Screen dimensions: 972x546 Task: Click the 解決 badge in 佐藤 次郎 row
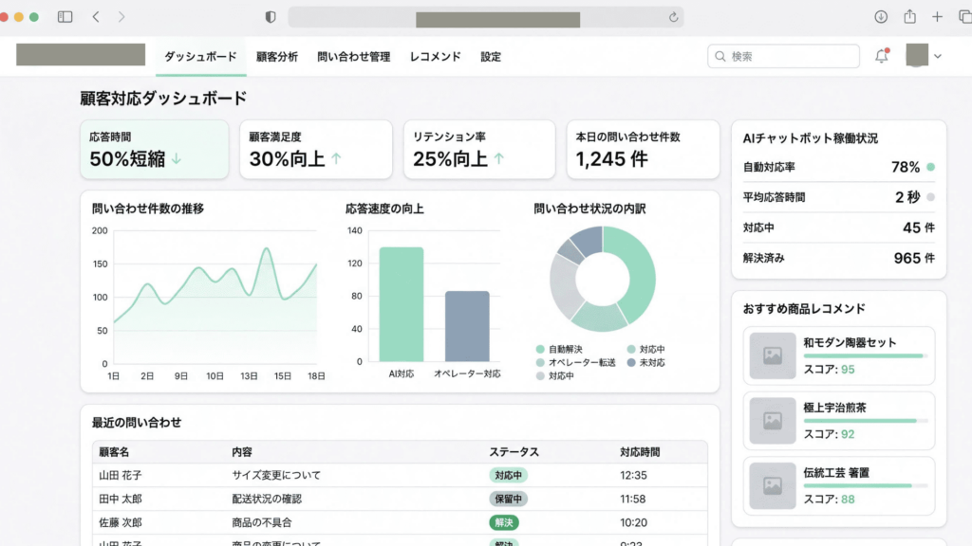pos(504,522)
